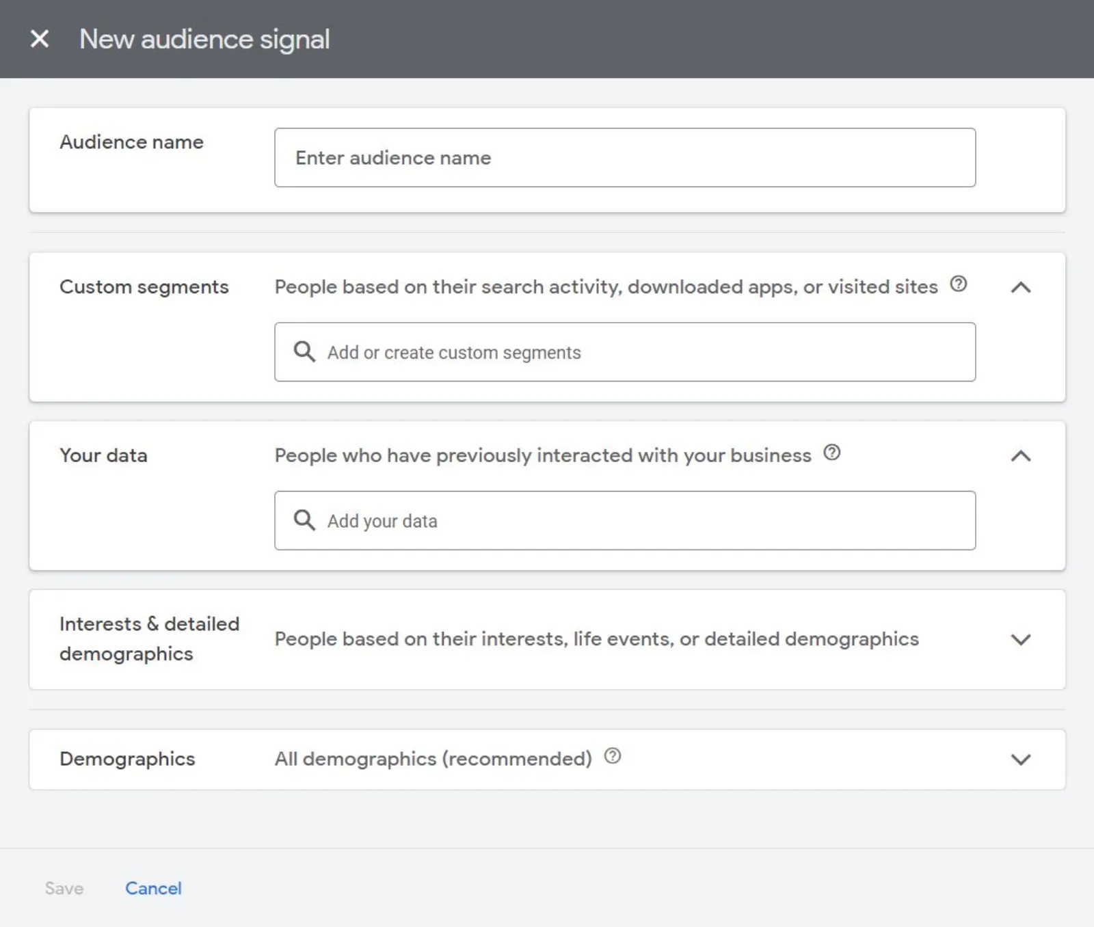Open help icon beside All demographics
1094x927 pixels.
pos(613,756)
